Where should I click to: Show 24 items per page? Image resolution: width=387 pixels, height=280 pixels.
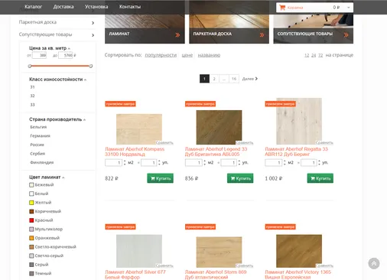314,55
